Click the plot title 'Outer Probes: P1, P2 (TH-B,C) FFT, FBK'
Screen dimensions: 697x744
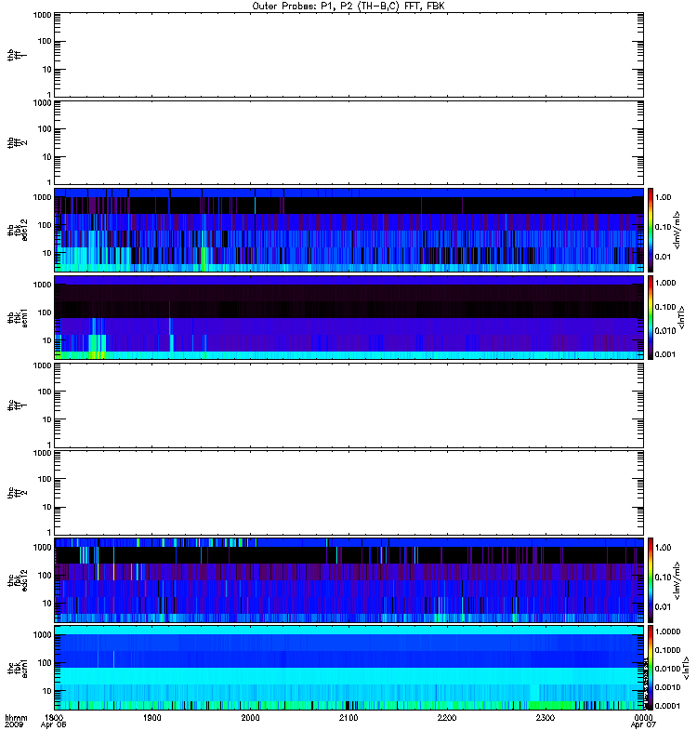click(348, 7)
